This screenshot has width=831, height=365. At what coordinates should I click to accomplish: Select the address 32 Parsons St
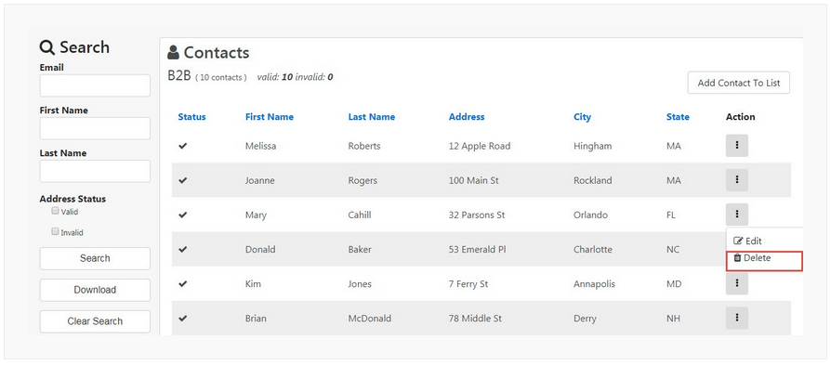477,215
